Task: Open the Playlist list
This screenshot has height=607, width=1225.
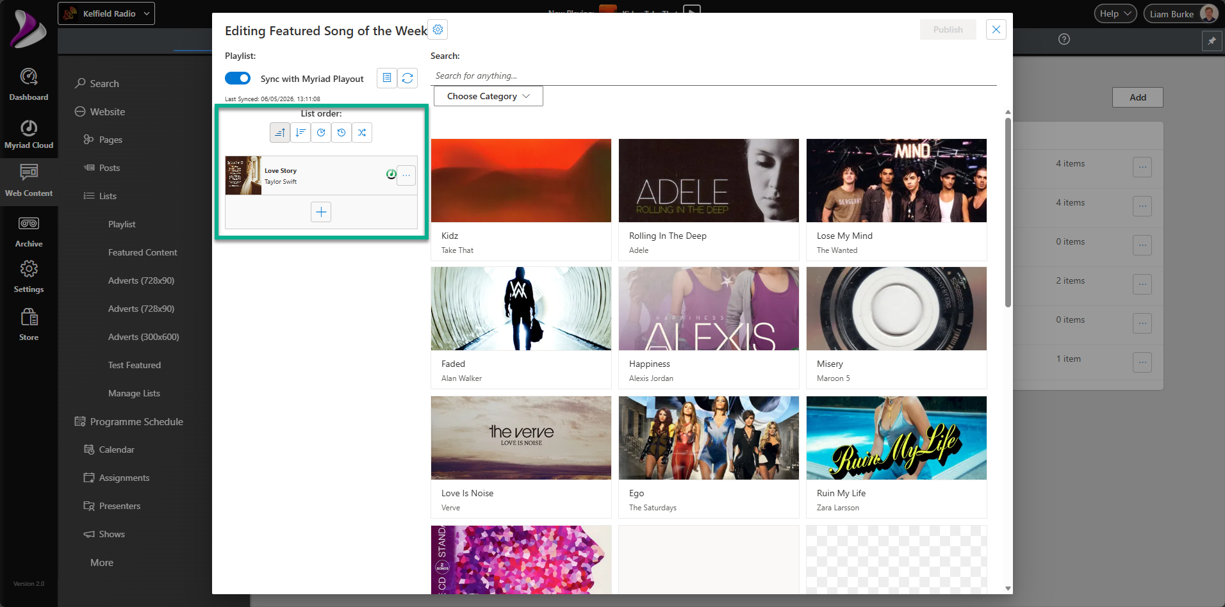Action: (x=122, y=224)
